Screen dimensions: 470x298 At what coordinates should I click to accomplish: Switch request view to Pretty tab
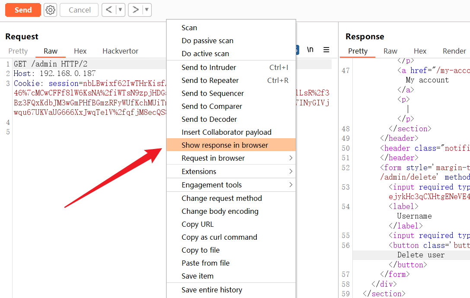pyautogui.click(x=18, y=51)
